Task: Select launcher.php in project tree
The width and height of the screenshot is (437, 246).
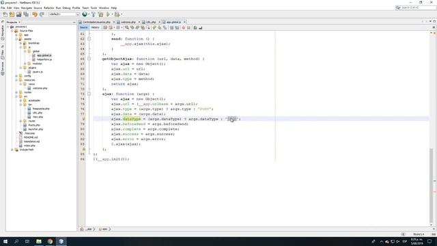Action: 36,129
